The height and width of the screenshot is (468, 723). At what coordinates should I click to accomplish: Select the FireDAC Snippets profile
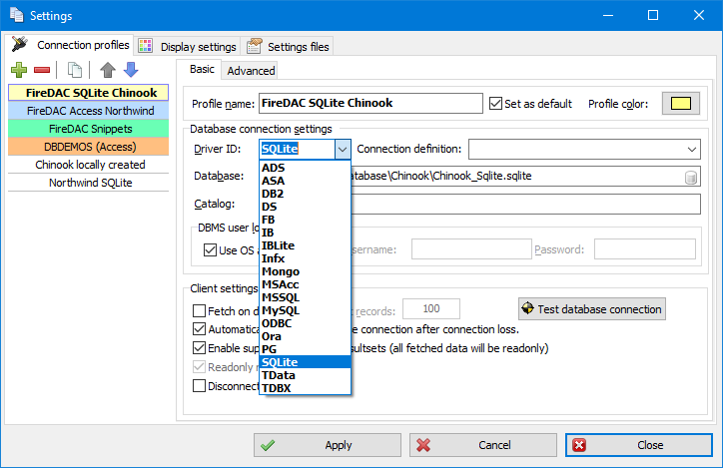[x=89, y=129]
